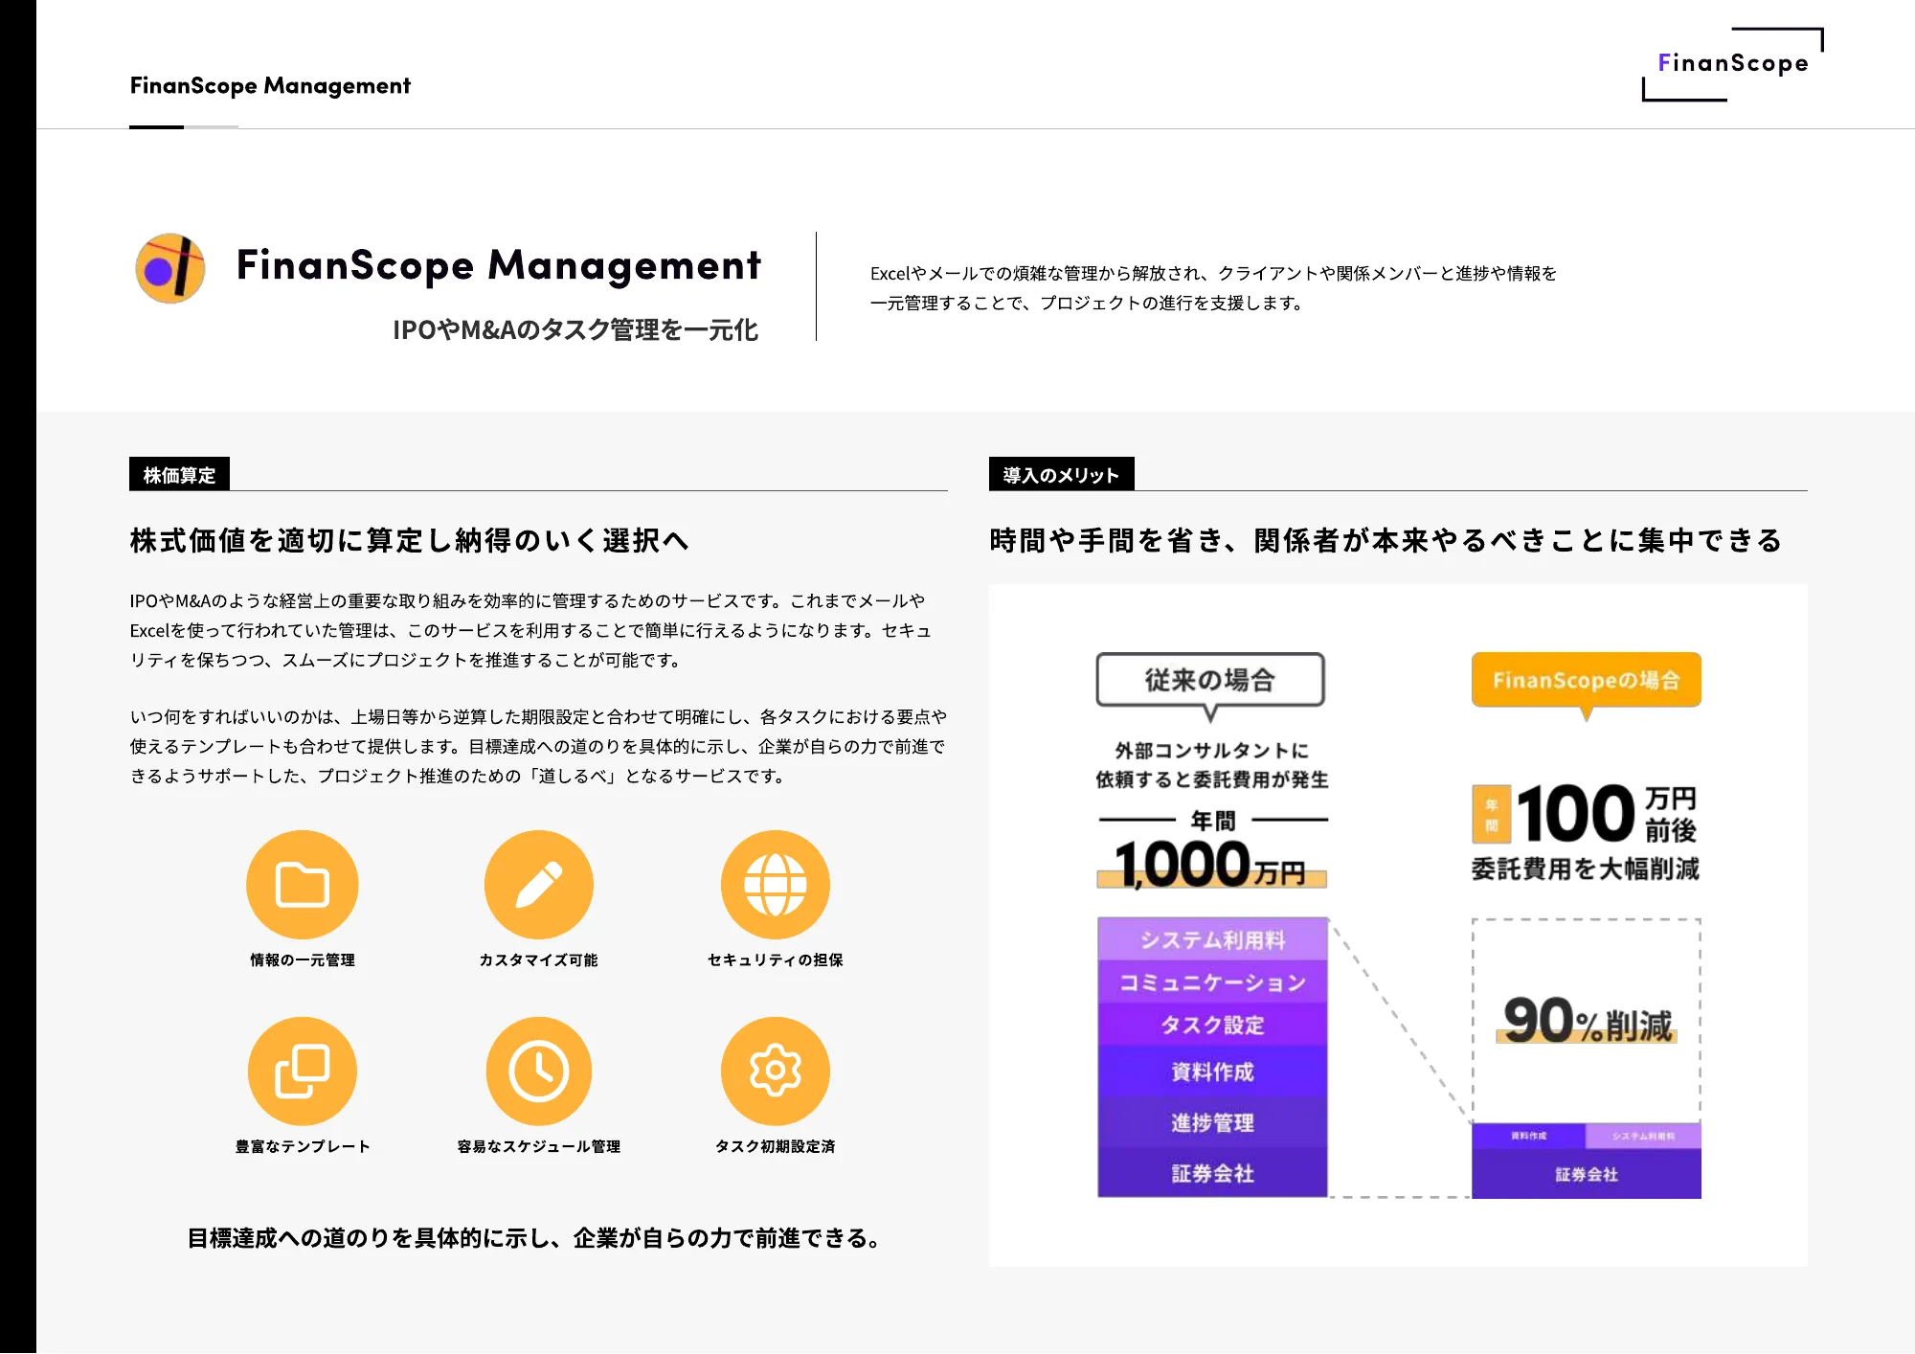The image size is (1915, 1354).
Task: Click the bottom tagline 目標達成への道のりを具体的に示し
Action: pyautogui.click(x=533, y=1238)
